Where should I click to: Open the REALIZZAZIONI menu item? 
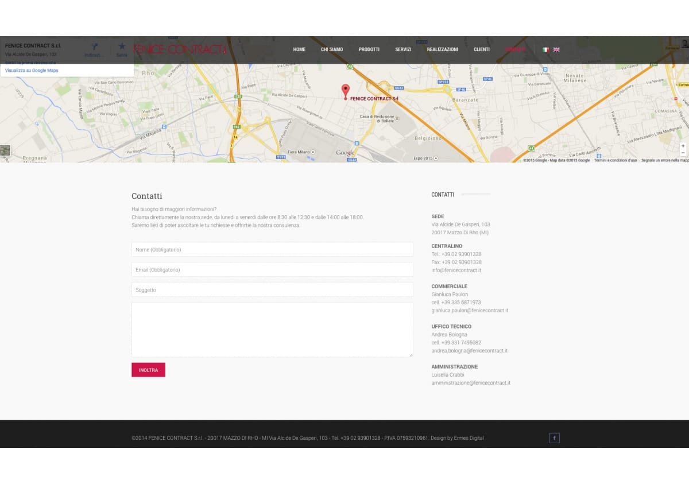click(443, 50)
